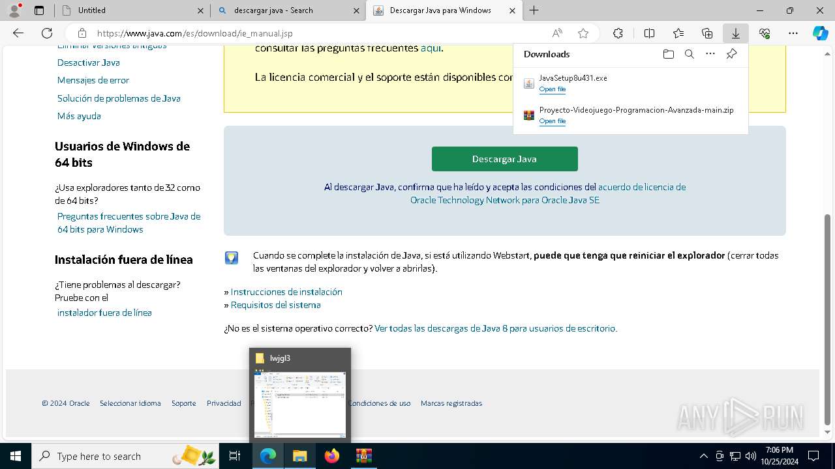Click the taskbar search box
Screen dimensions: 835x469
125,456
